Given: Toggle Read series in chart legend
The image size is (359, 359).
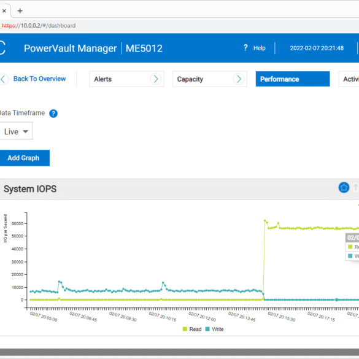Looking at the screenshot, I should (192, 329).
